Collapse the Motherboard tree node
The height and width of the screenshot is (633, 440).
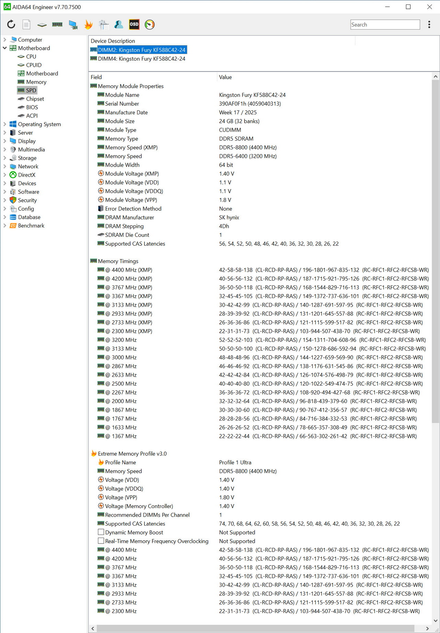[x=5, y=48]
